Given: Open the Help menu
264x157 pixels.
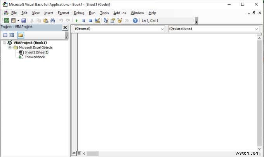Looking at the screenshot, I should coord(152,13).
